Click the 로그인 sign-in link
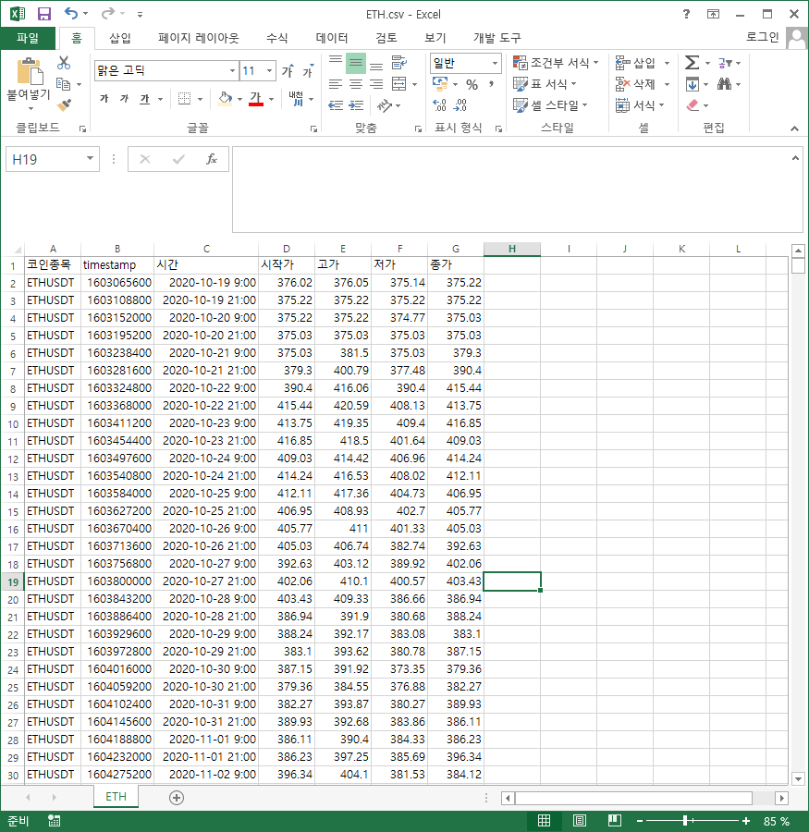This screenshot has width=809, height=832. (x=762, y=38)
